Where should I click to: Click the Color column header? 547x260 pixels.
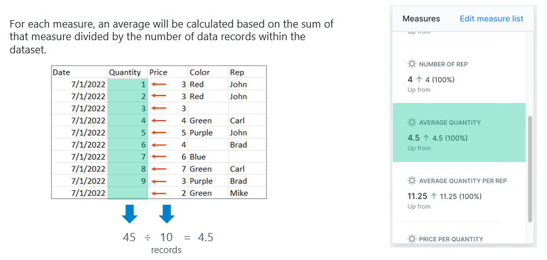(200, 72)
